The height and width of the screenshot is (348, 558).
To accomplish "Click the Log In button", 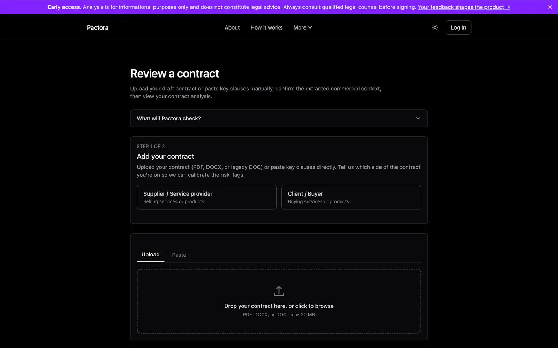I will pyautogui.click(x=458, y=27).
